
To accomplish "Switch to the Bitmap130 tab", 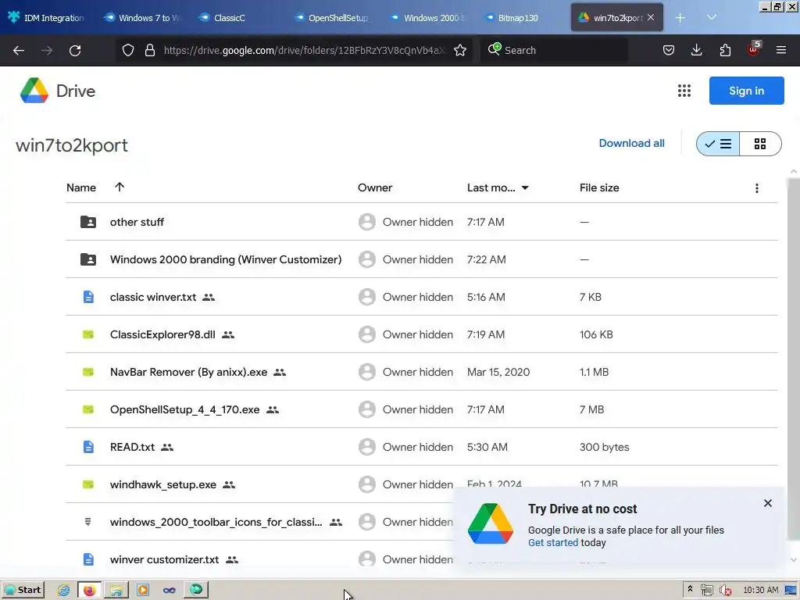I will [x=523, y=17].
